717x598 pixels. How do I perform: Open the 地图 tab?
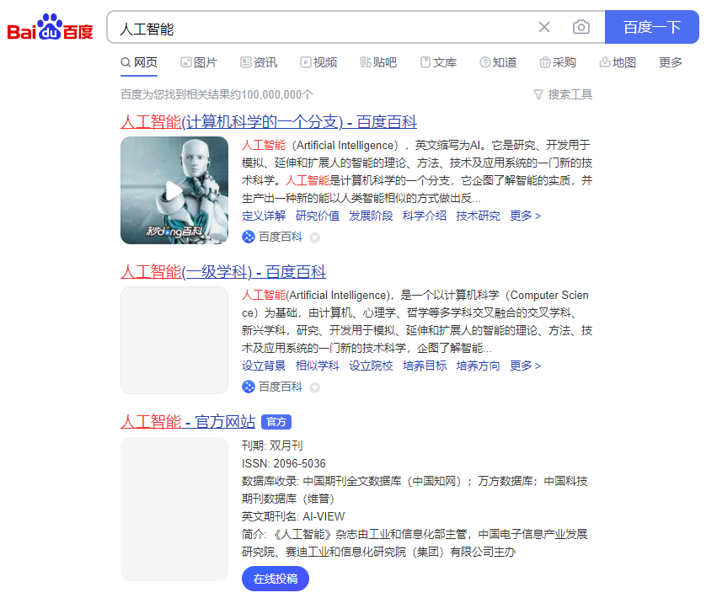618,62
